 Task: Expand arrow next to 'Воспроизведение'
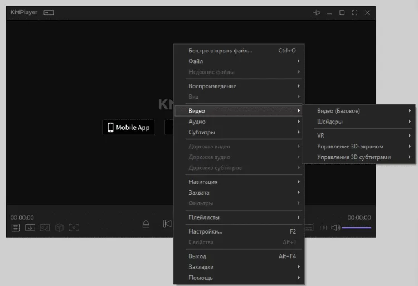click(x=299, y=86)
